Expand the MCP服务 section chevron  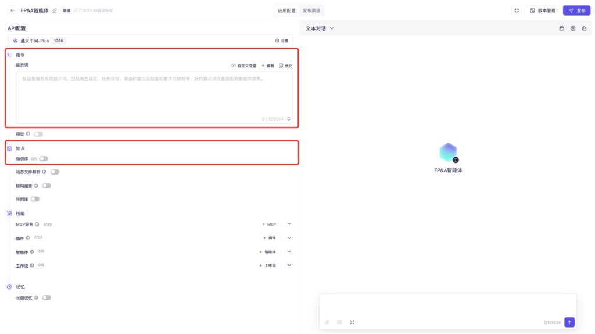pos(289,224)
